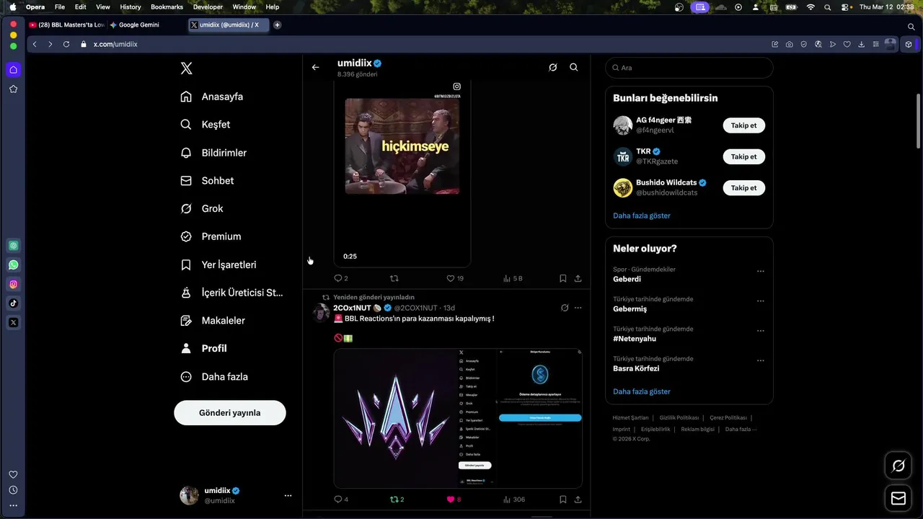Open Bookmarks menu in macOS menu bar

(x=167, y=6)
